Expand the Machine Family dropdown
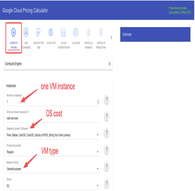Screen dimensions: 195x191 53,169
